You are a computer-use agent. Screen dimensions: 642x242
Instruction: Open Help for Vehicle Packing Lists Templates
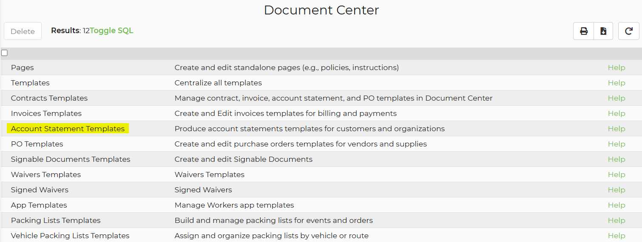616,236
